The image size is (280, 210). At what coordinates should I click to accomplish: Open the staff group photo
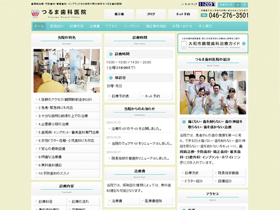(213, 92)
